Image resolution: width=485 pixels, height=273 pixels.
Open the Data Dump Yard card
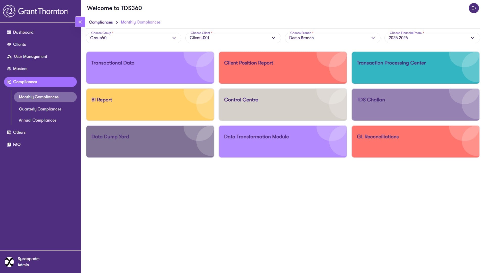(150, 142)
